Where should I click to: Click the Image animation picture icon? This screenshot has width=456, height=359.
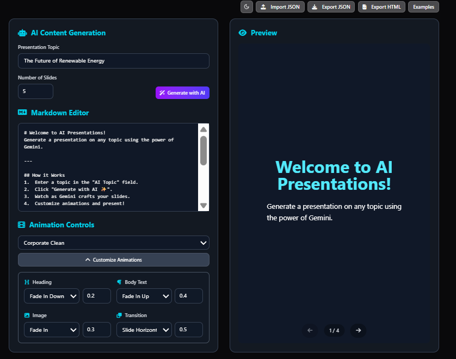tap(26, 315)
